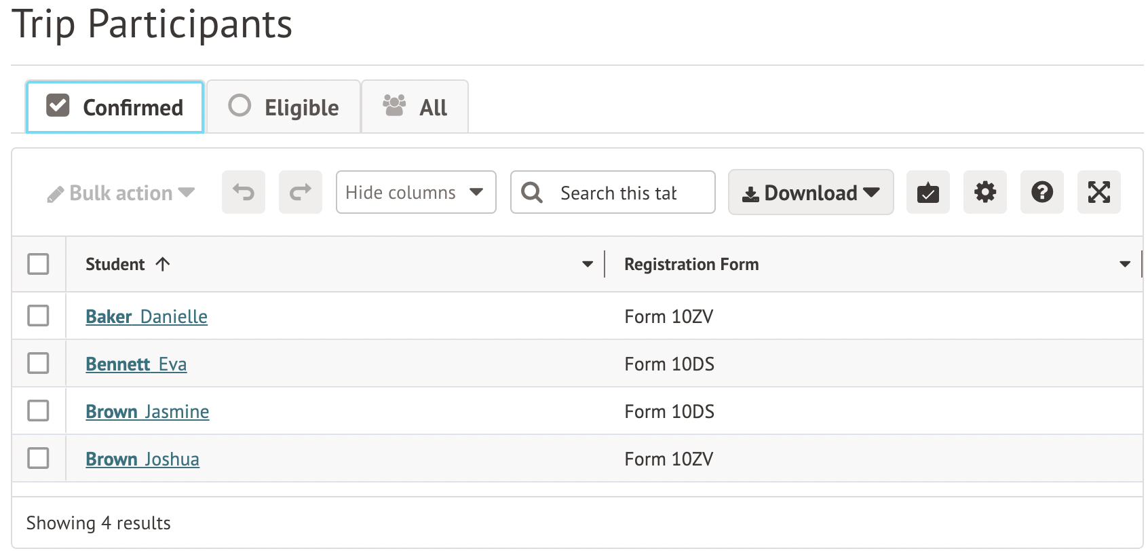Open the calendar check icon button
The height and width of the screenshot is (551, 1148).
[x=927, y=193]
